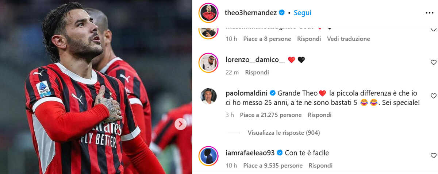Like lorenzo__damico__'s comment with the heart
This screenshot has width=438, height=174.
coord(433,62)
